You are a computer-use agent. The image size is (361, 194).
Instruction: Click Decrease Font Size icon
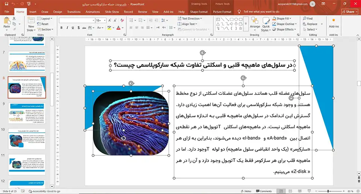(x=115, y=20)
